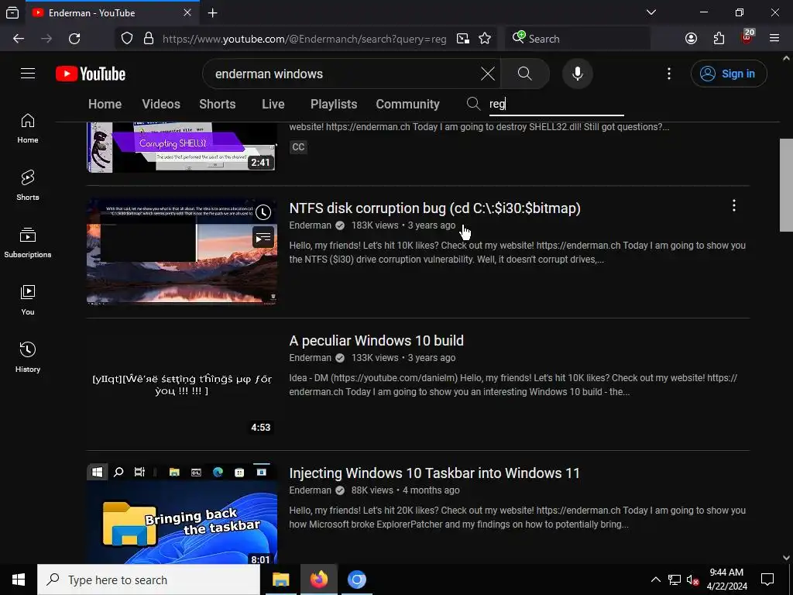Switch to the channel Videos tab
793x595 pixels.
(x=161, y=105)
